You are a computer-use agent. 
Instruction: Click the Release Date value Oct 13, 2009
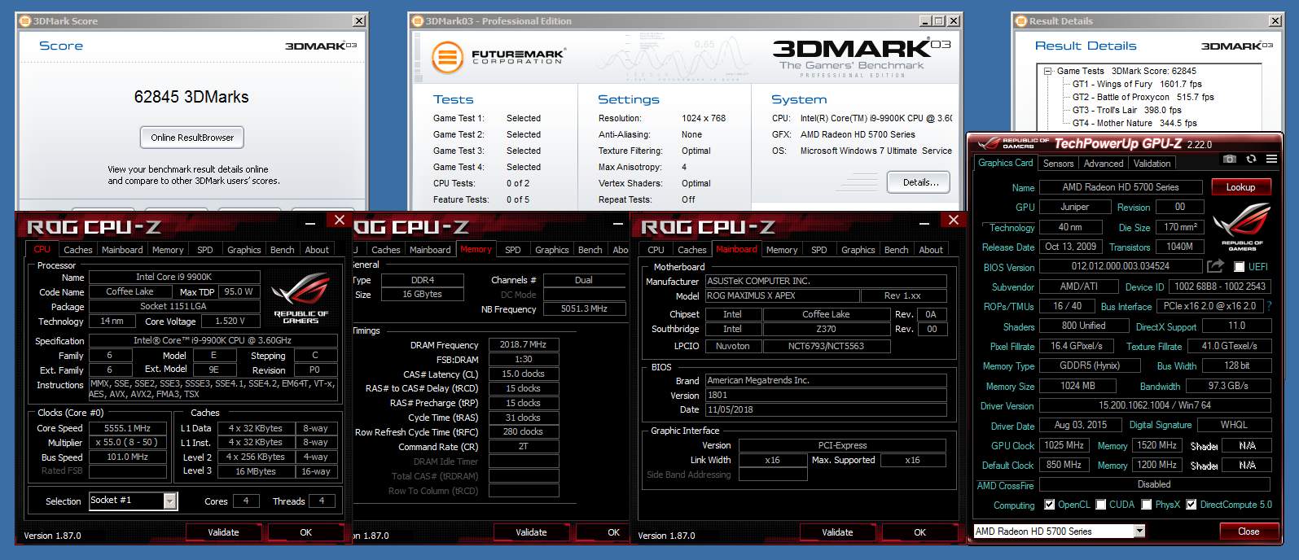pyautogui.click(x=1070, y=247)
